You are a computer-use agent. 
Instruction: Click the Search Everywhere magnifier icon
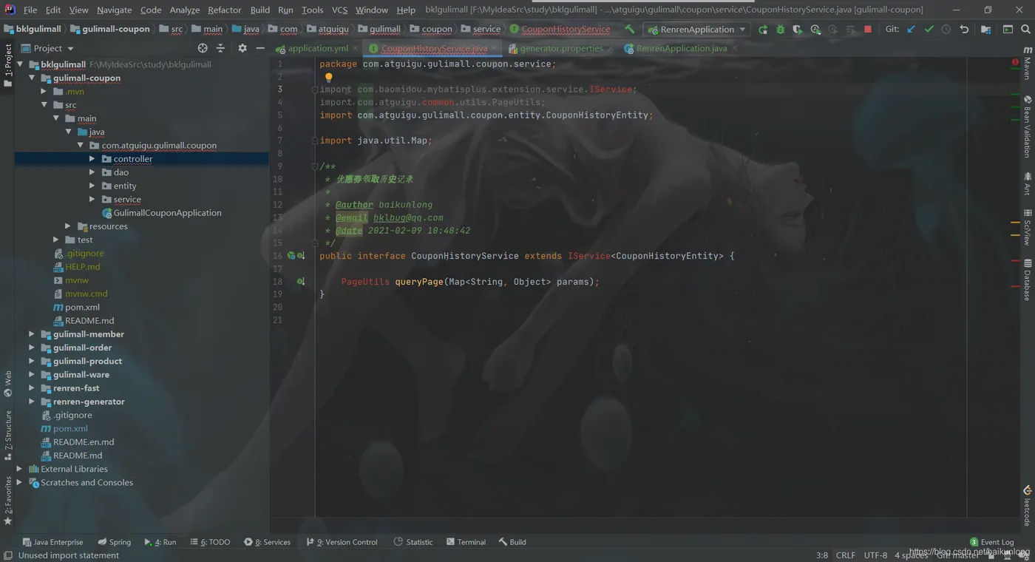1025,30
